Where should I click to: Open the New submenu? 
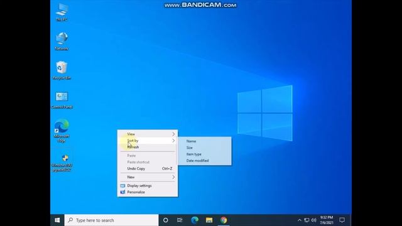tap(148, 177)
